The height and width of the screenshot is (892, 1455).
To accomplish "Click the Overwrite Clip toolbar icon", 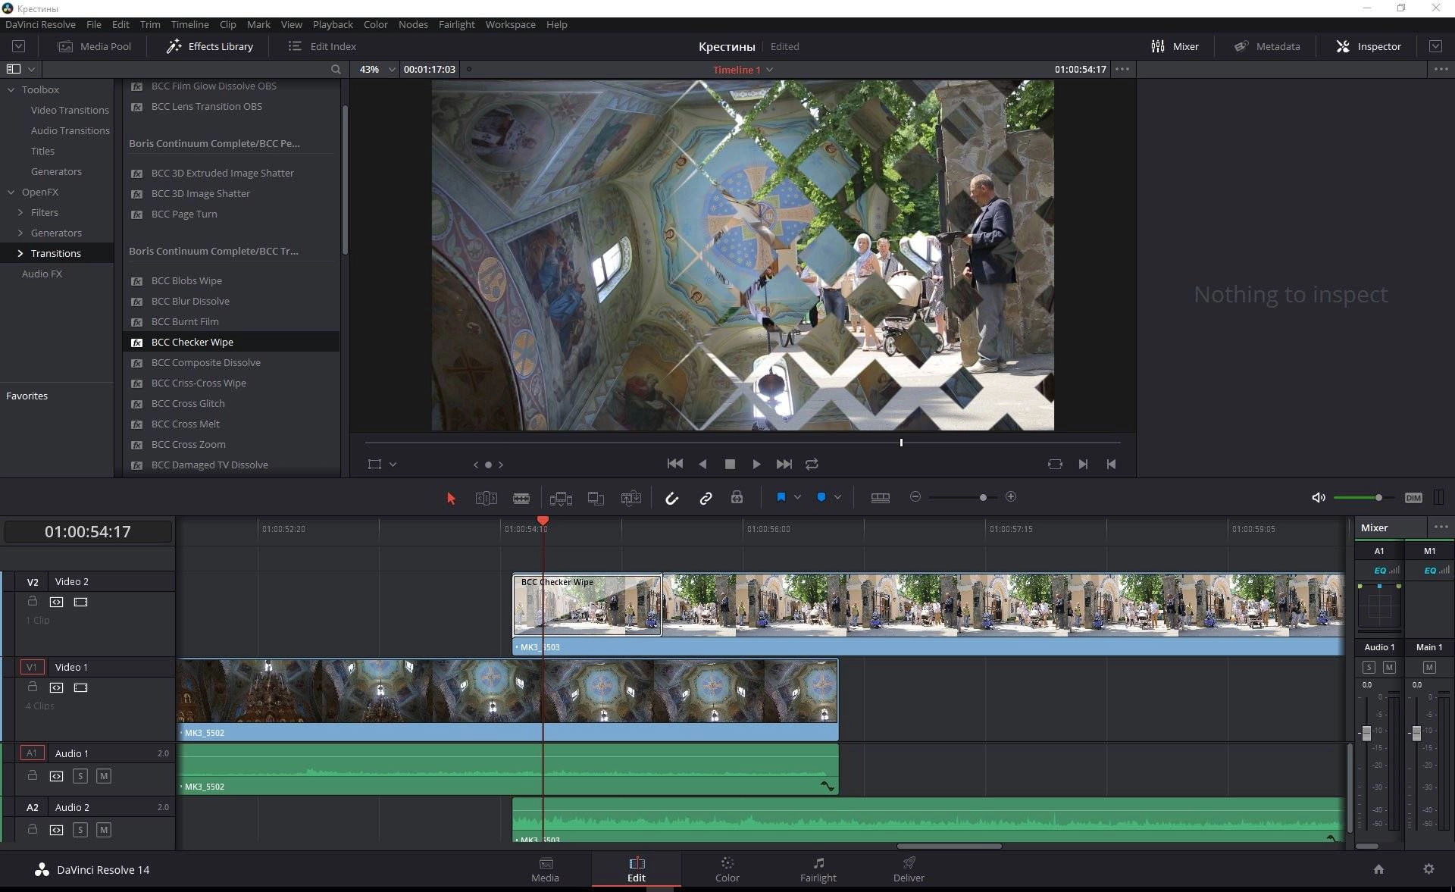I will (x=596, y=498).
